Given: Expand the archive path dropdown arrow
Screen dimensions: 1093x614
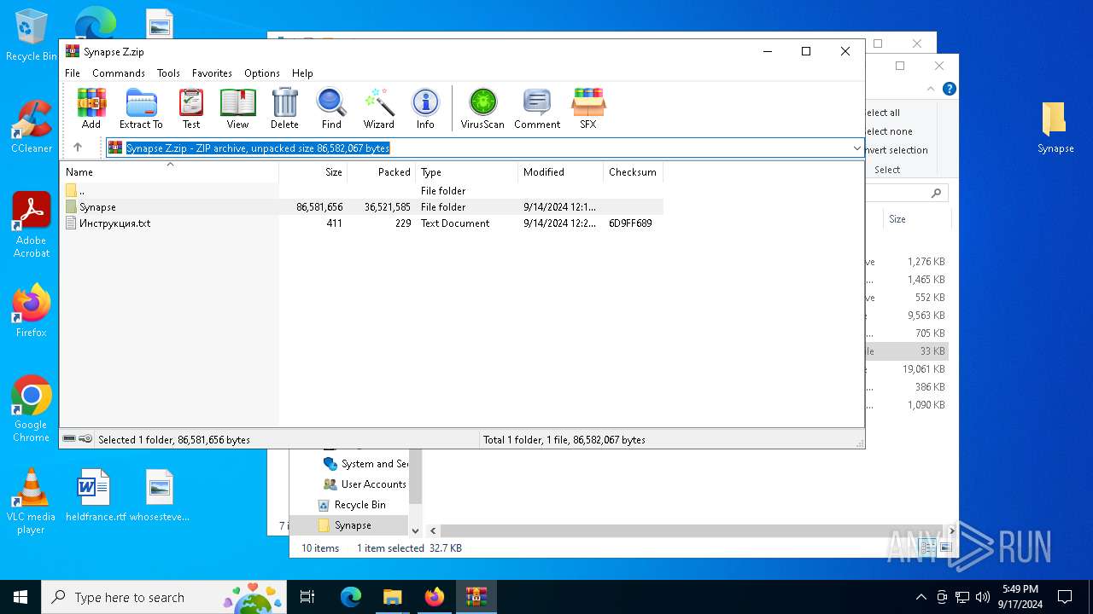Looking at the screenshot, I should tap(856, 148).
